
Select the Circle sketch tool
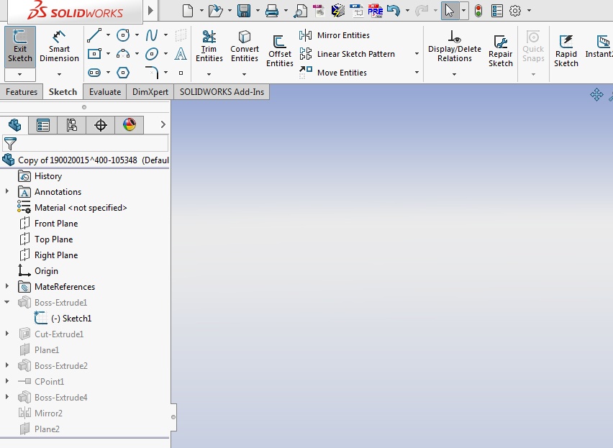123,35
